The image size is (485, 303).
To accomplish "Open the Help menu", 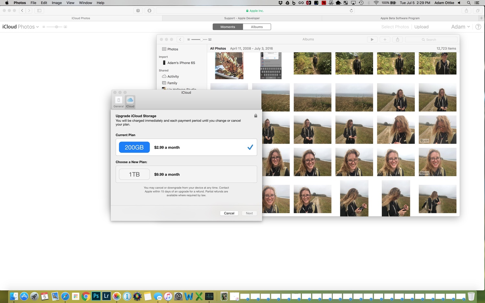I will (x=101, y=3).
